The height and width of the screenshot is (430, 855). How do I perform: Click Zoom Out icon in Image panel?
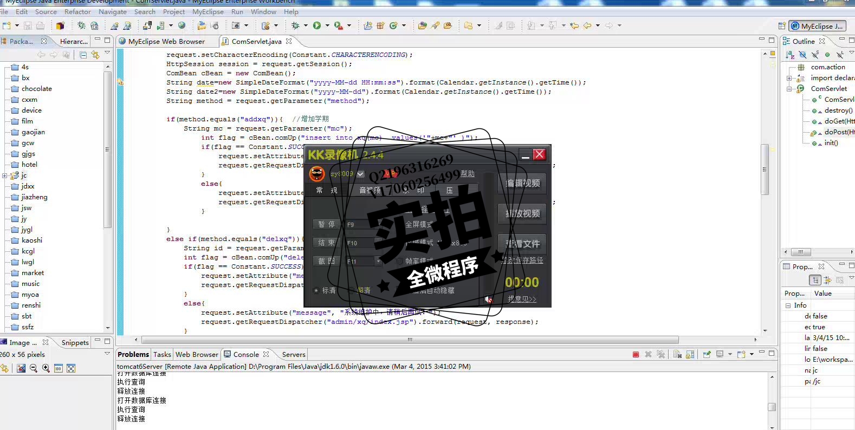[34, 368]
